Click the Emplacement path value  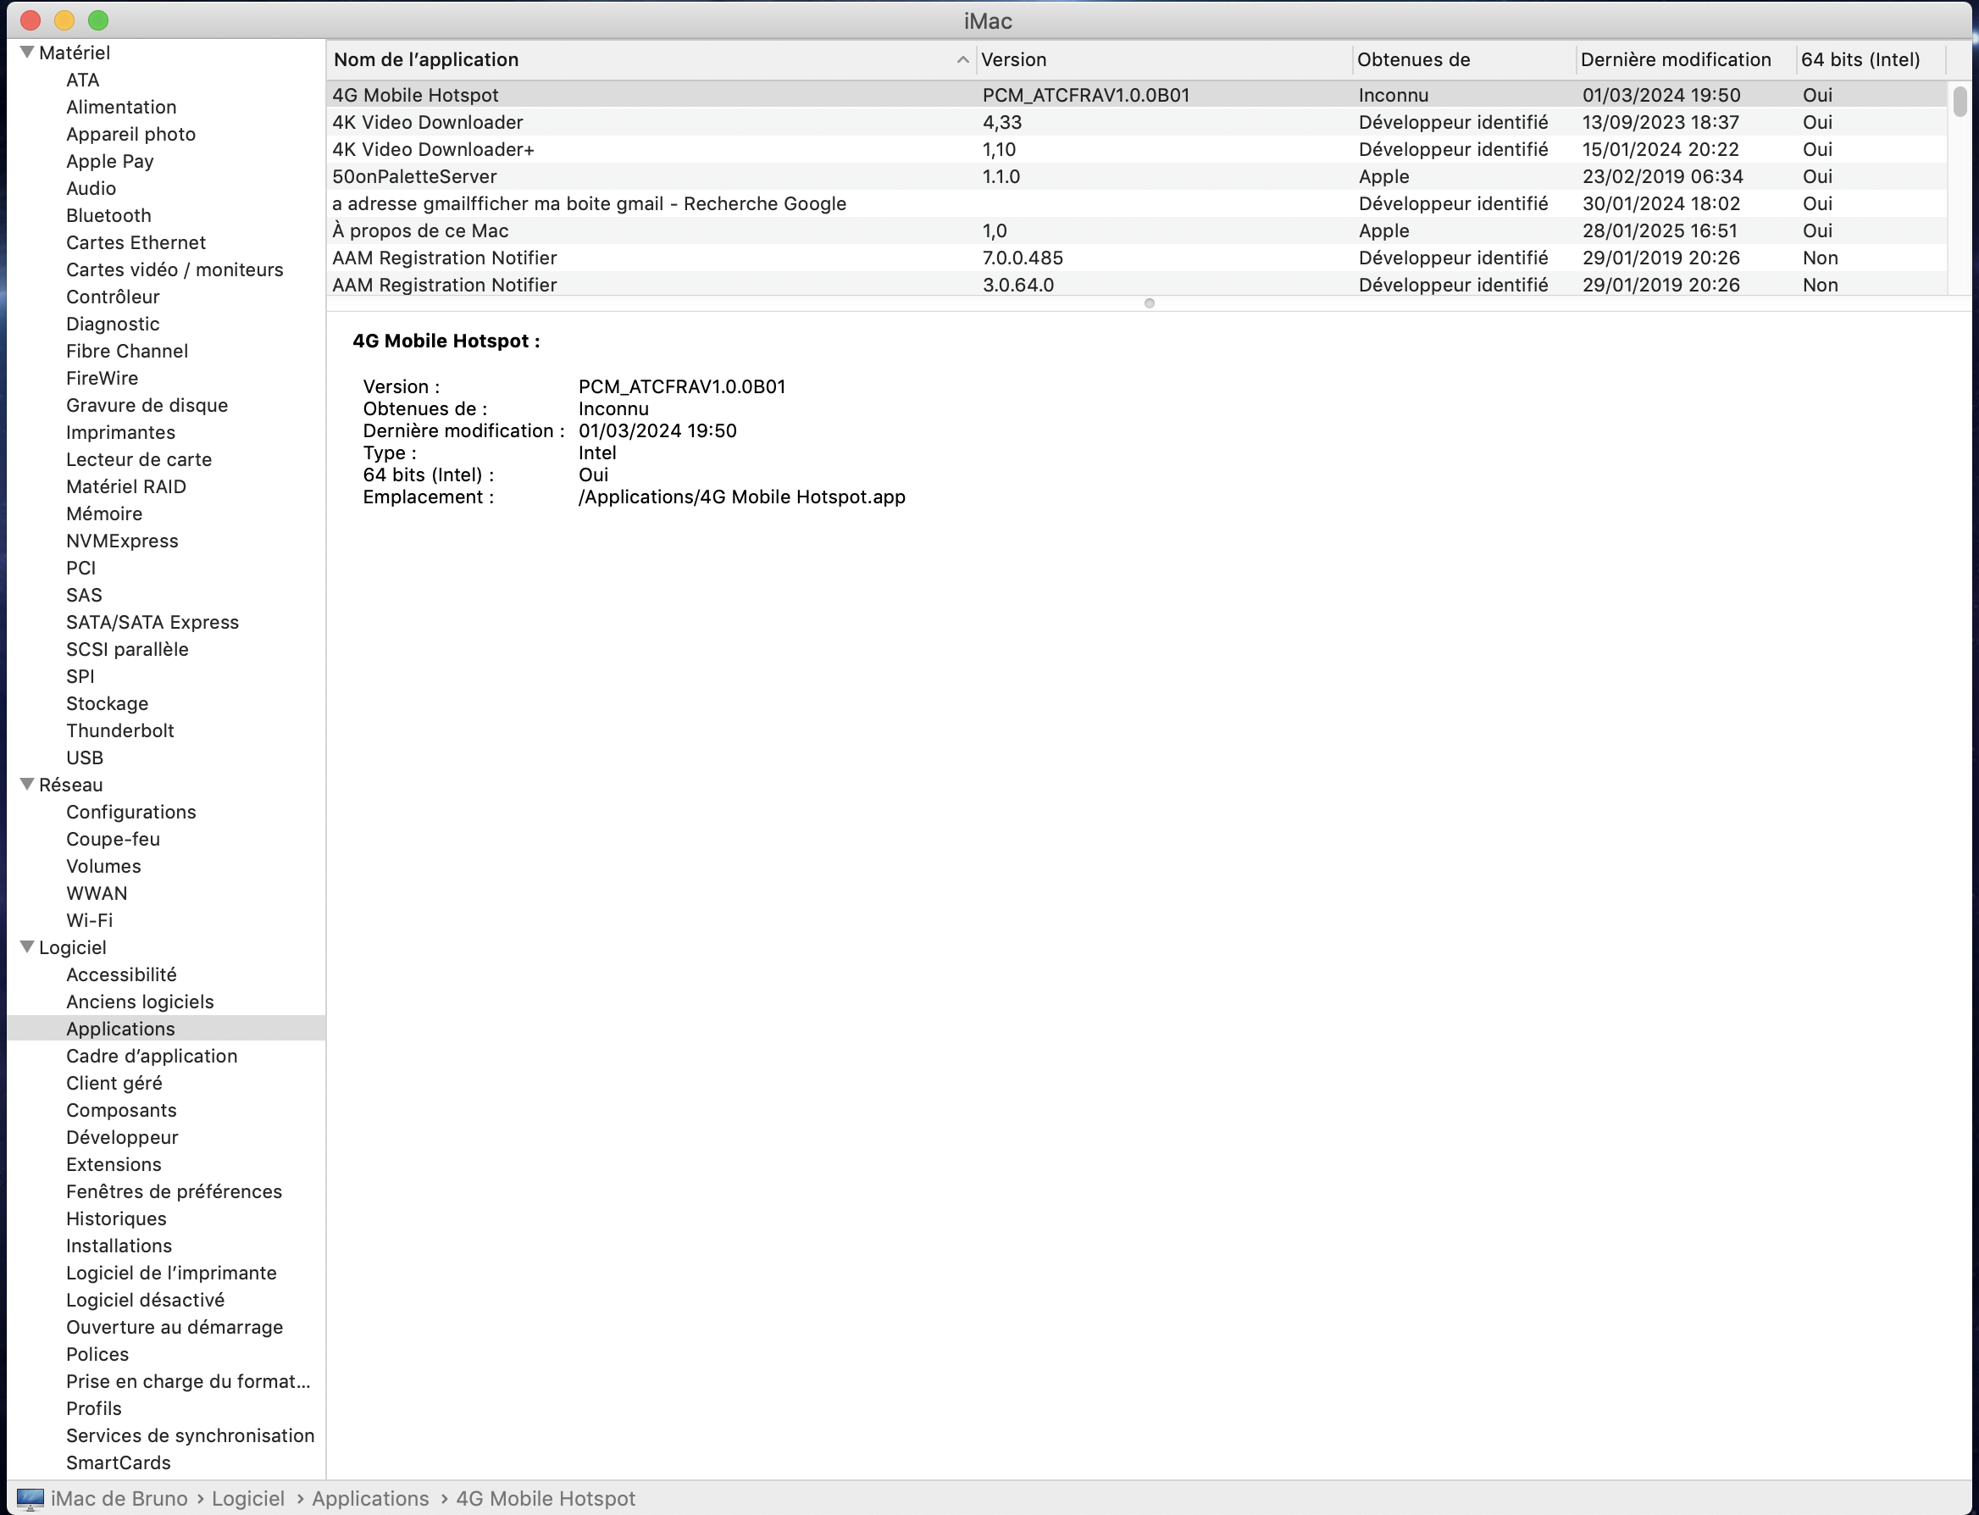click(x=741, y=497)
